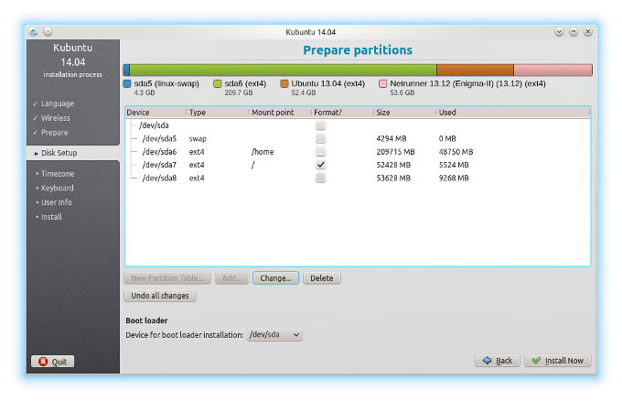The height and width of the screenshot is (401, 622).
Task: Click orange Ubuntu segment in partition bar
Action: coord(475,70)
